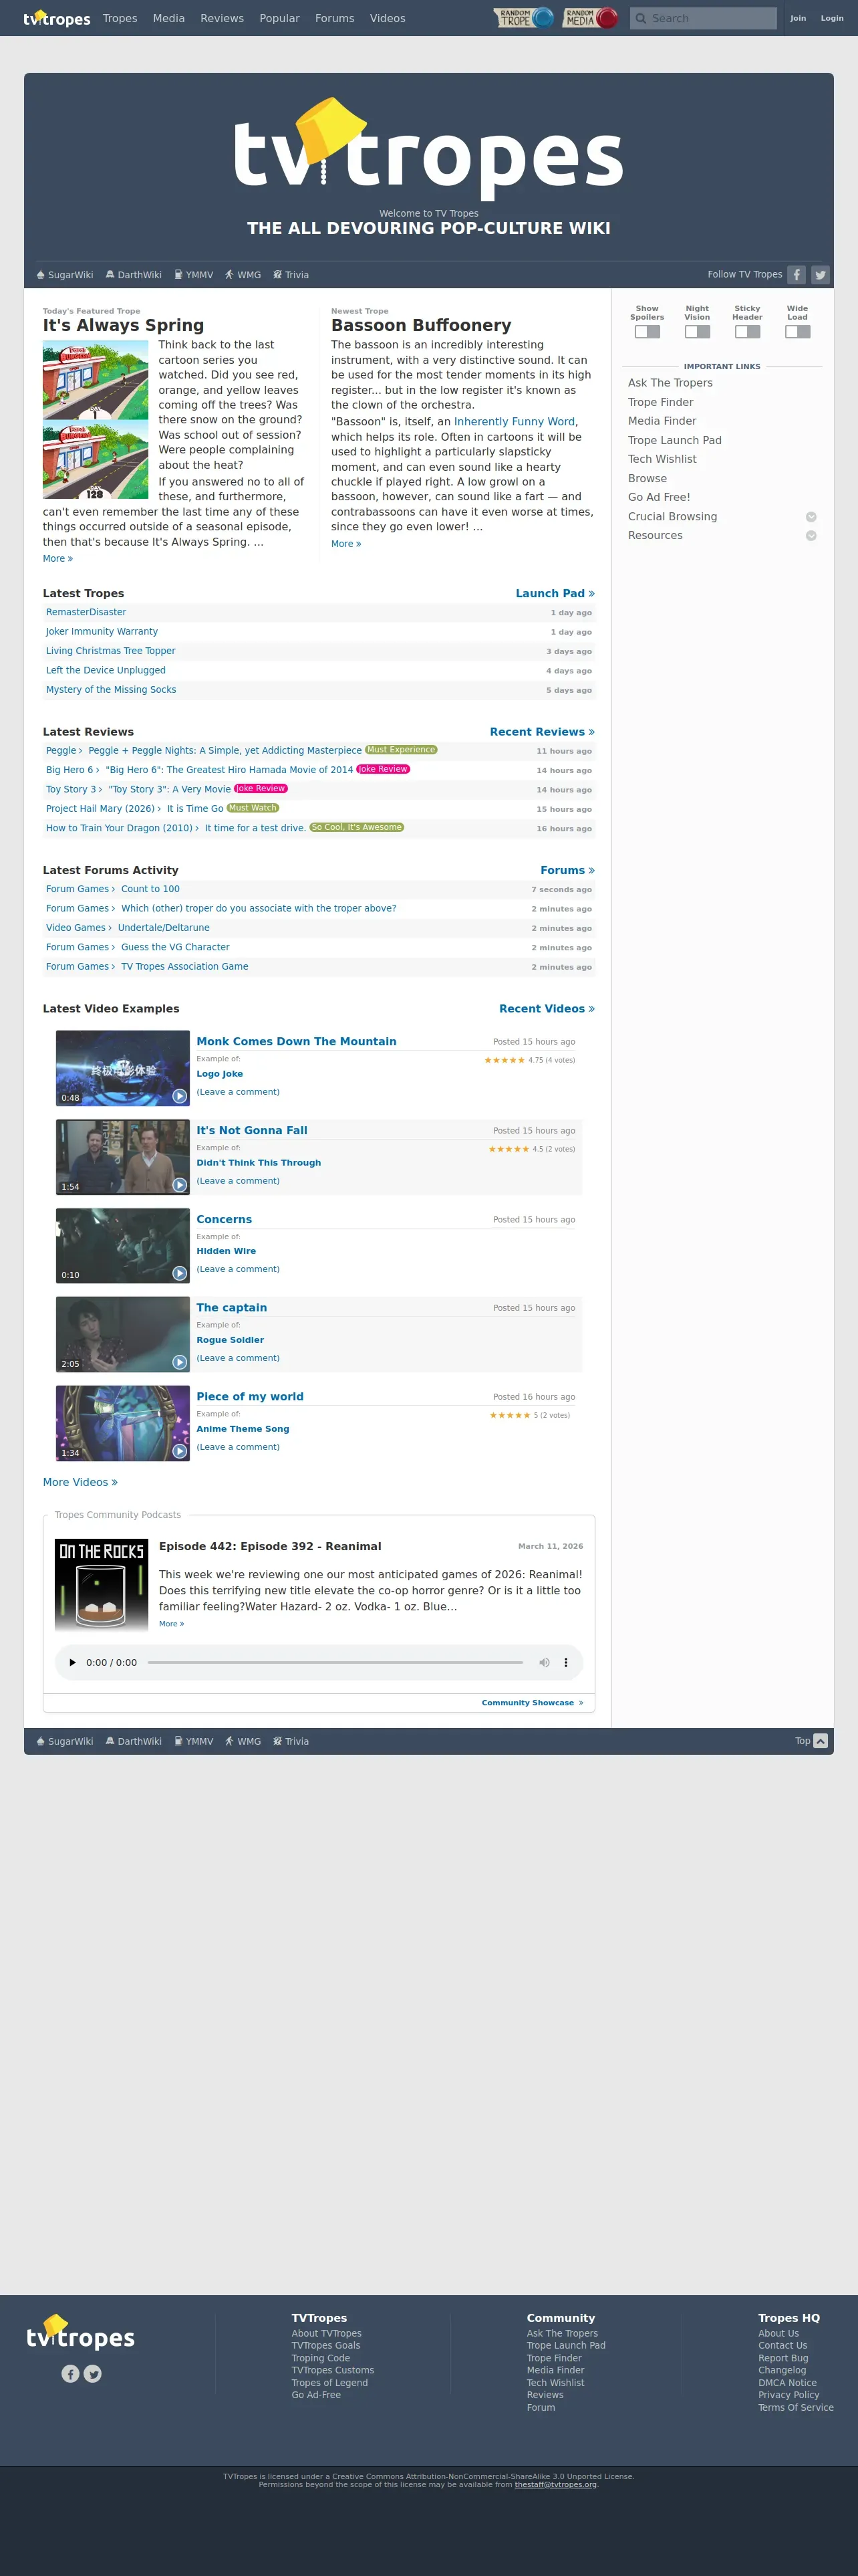Open the RemasterDisaster trope link
Screen dimensions: 858x2576
(x=86, y=612)
